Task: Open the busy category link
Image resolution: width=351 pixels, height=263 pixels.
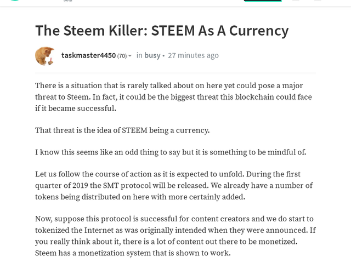Action: [x=152, y=55]
